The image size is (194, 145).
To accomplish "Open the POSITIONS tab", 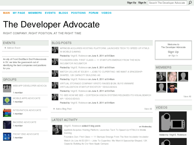I will [x=78, y=13].
